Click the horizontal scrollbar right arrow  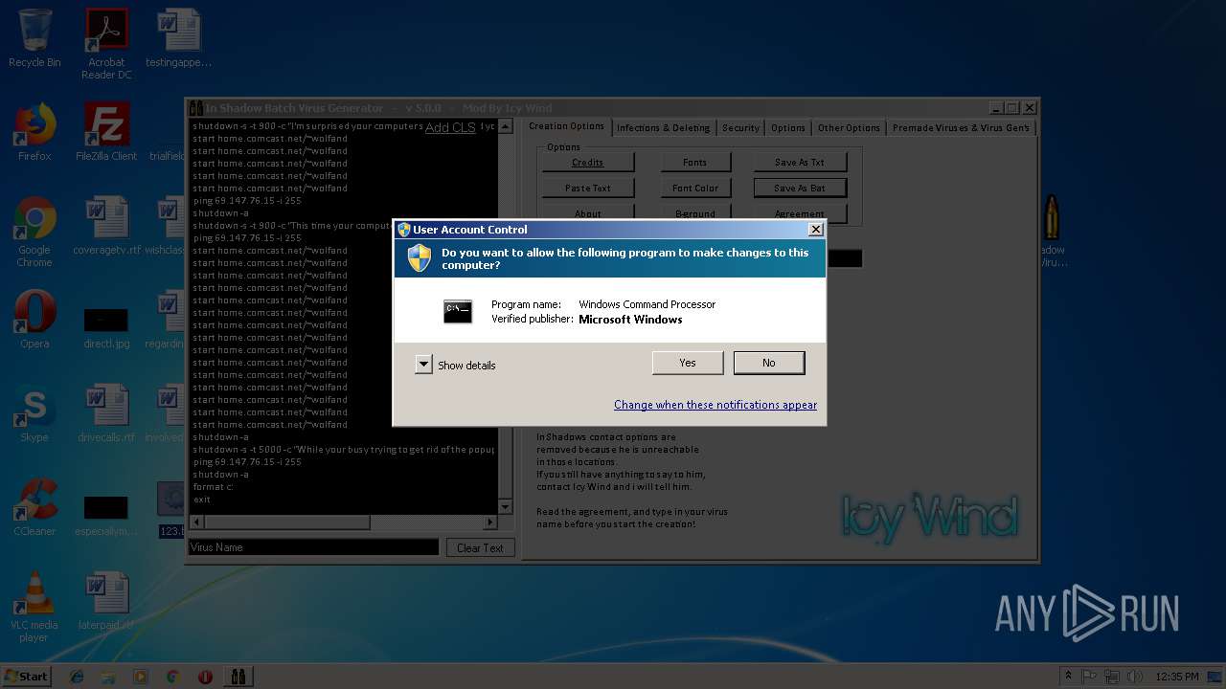tap(490, 522)
